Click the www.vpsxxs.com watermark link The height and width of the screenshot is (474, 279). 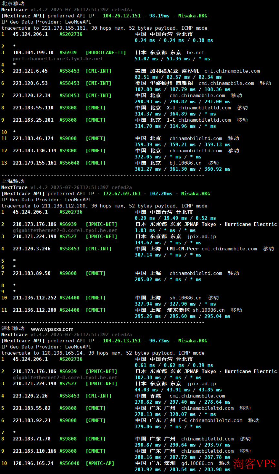click(x=52, y=329)
